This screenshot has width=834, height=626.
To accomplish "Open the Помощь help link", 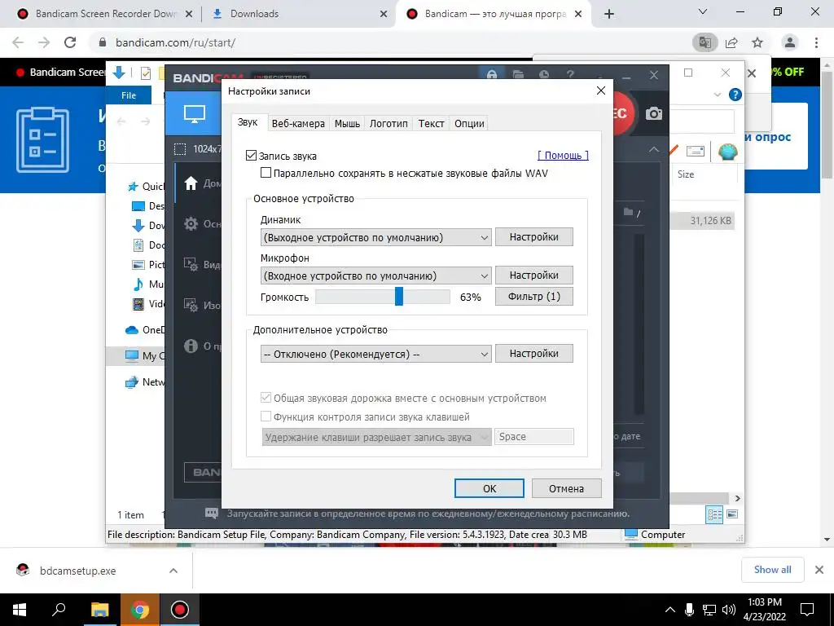I will (563, 156).
